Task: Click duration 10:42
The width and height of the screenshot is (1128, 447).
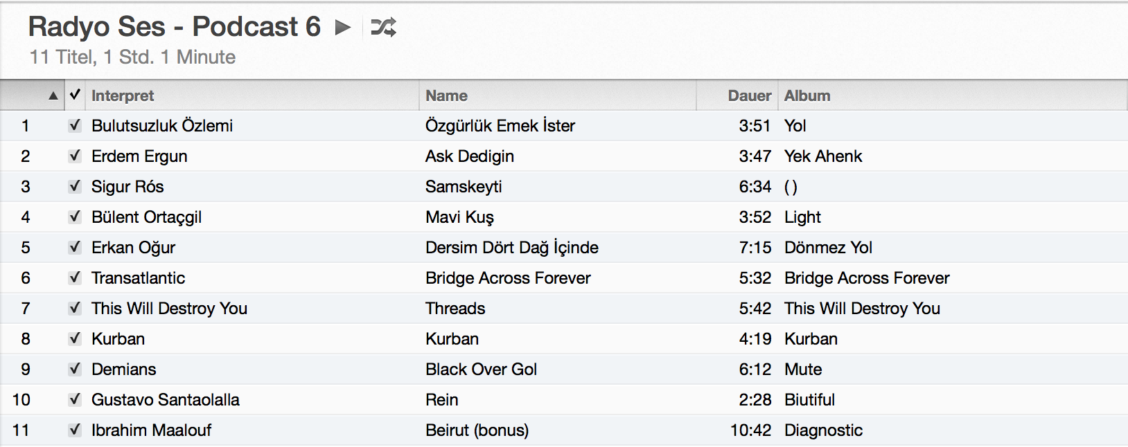Action: 750,430
